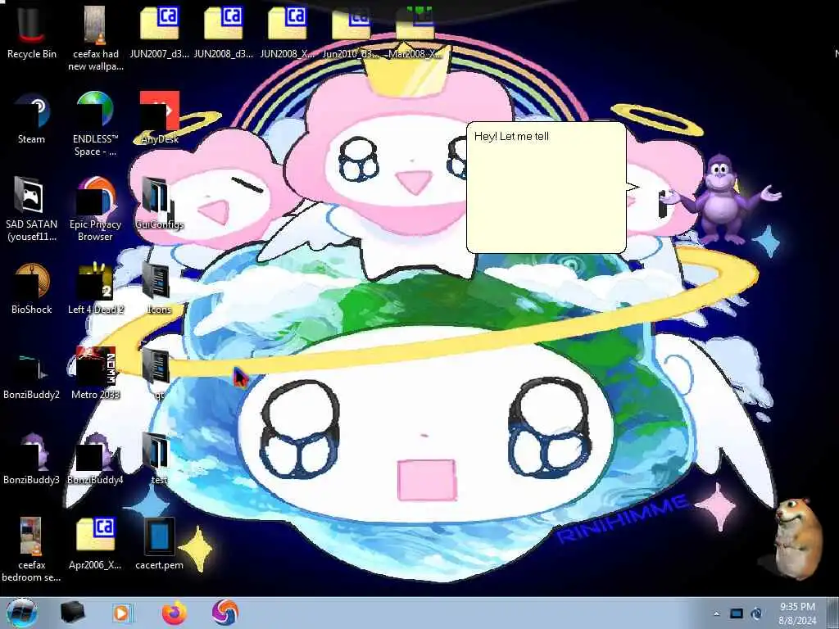Select the JUN2008_X... folder icon
Image resolution: width=839 pixels, height=629 pixels.
(x=288, y=32)
